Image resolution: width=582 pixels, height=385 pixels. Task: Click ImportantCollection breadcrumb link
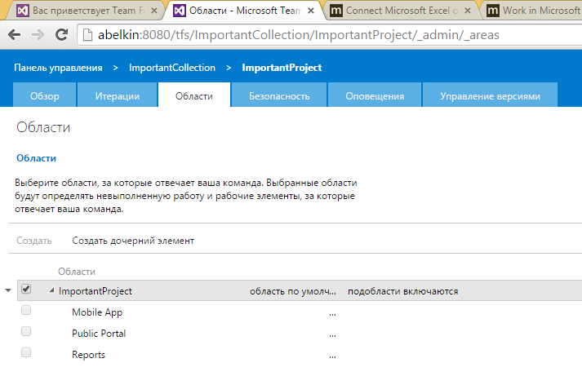pos(172,68)
